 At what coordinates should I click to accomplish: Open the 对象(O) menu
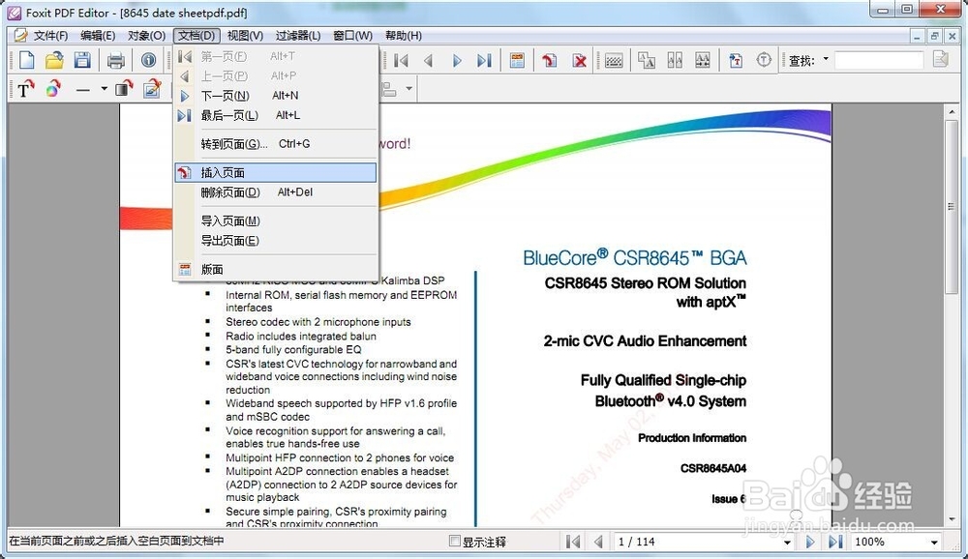146,35
